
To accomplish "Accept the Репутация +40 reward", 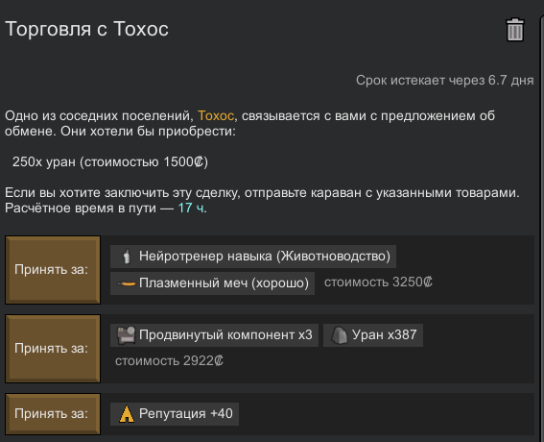I will pos(53,414).
